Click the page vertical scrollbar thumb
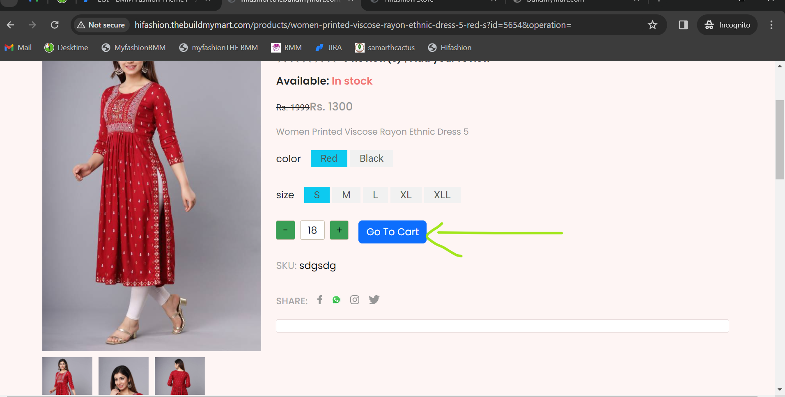Screen dimensions: 785x397 (780, 140)
